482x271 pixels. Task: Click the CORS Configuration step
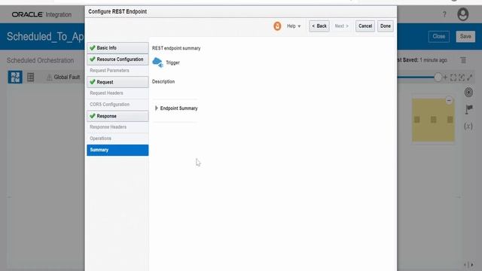(117, 105)
